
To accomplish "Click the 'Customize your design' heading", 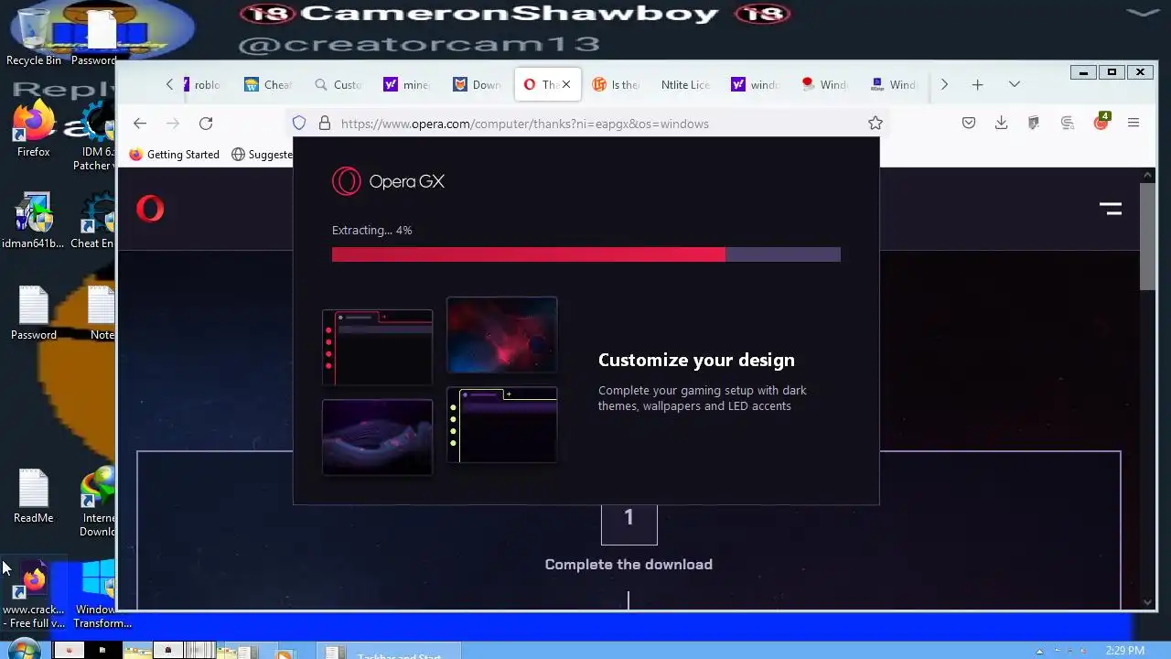I will [x=696, y=360].
